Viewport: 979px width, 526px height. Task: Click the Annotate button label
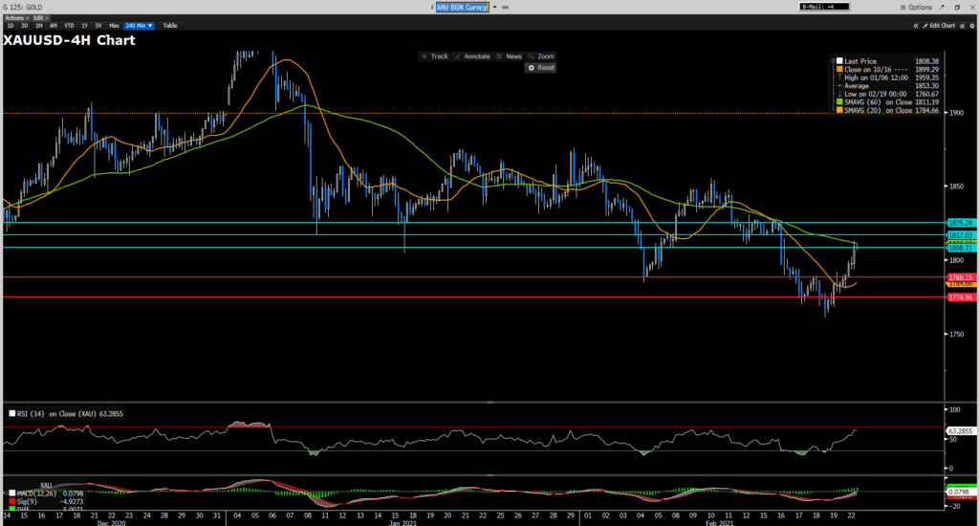477,56
